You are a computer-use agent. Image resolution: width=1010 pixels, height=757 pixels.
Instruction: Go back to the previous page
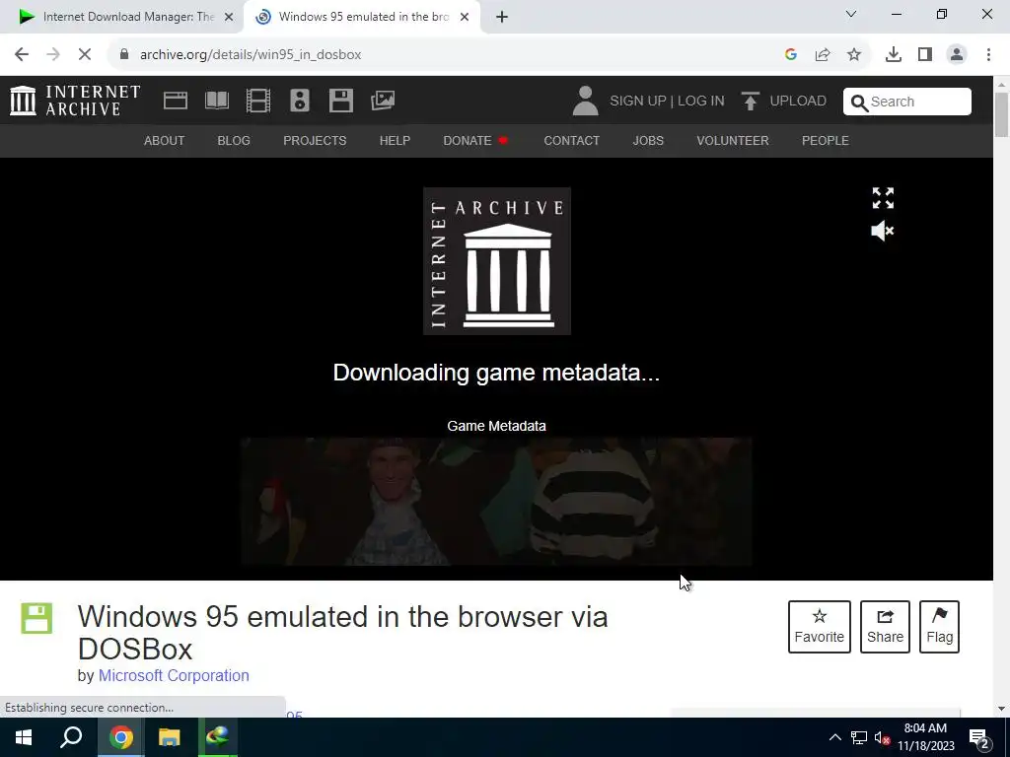[22, 54]
